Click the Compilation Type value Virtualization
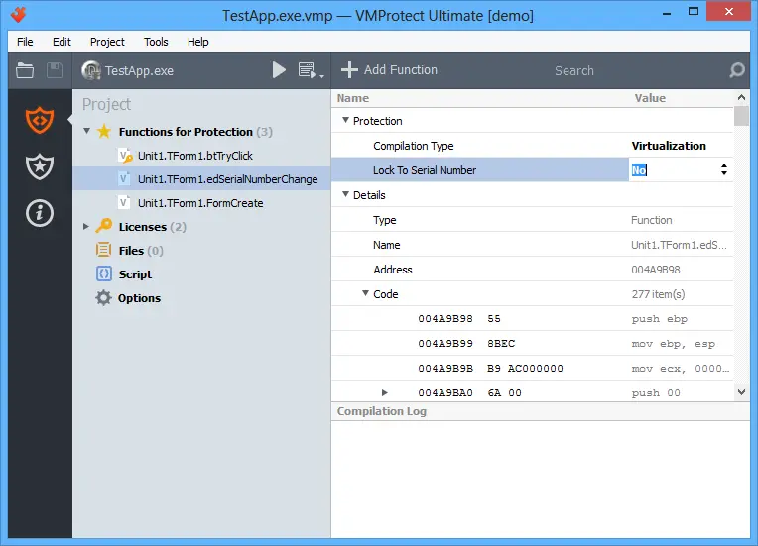758x546 pixels. click(x=669, y=146)
